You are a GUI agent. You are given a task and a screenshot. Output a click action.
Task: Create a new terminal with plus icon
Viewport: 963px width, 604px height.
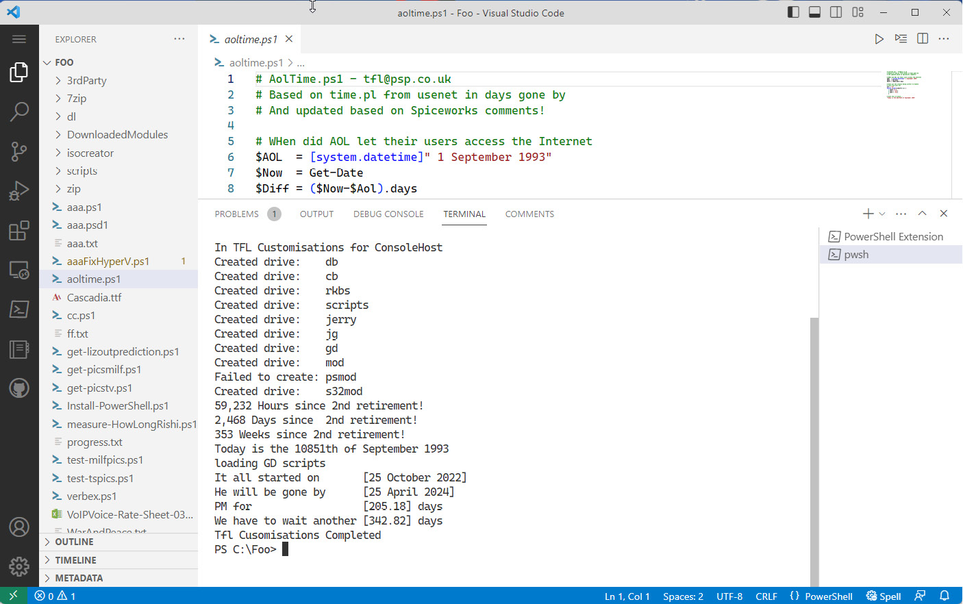pyautogui.click(x=868, y=214)
